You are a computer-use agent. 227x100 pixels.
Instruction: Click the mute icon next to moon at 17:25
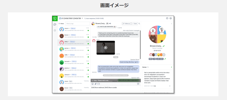tap(69, 28)
